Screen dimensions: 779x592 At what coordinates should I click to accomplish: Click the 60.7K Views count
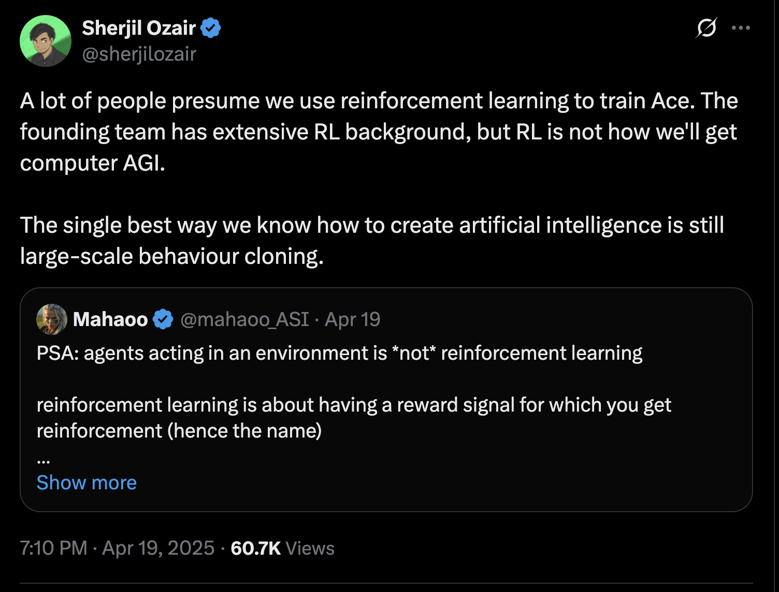click(x=282, y=548)
